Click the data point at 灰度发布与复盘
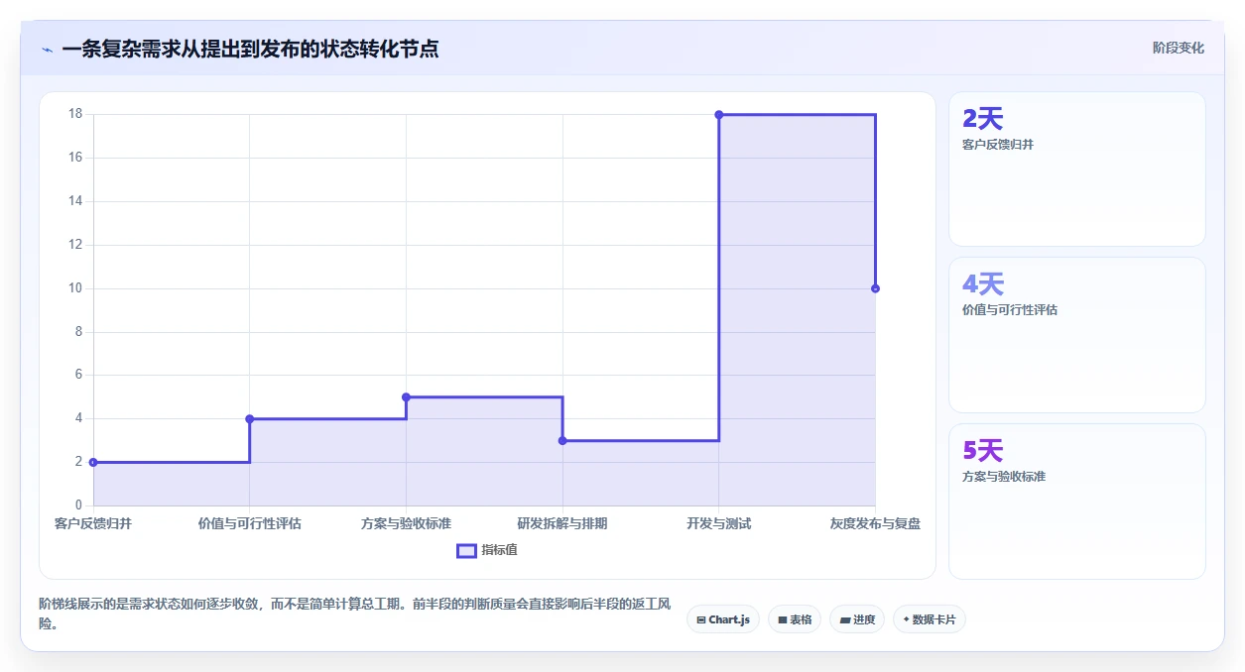This screenshot has height=672, width=1245. tap(875, 288)
